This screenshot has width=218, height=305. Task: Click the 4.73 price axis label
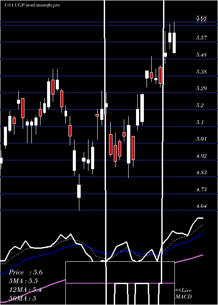pos(201,189)
